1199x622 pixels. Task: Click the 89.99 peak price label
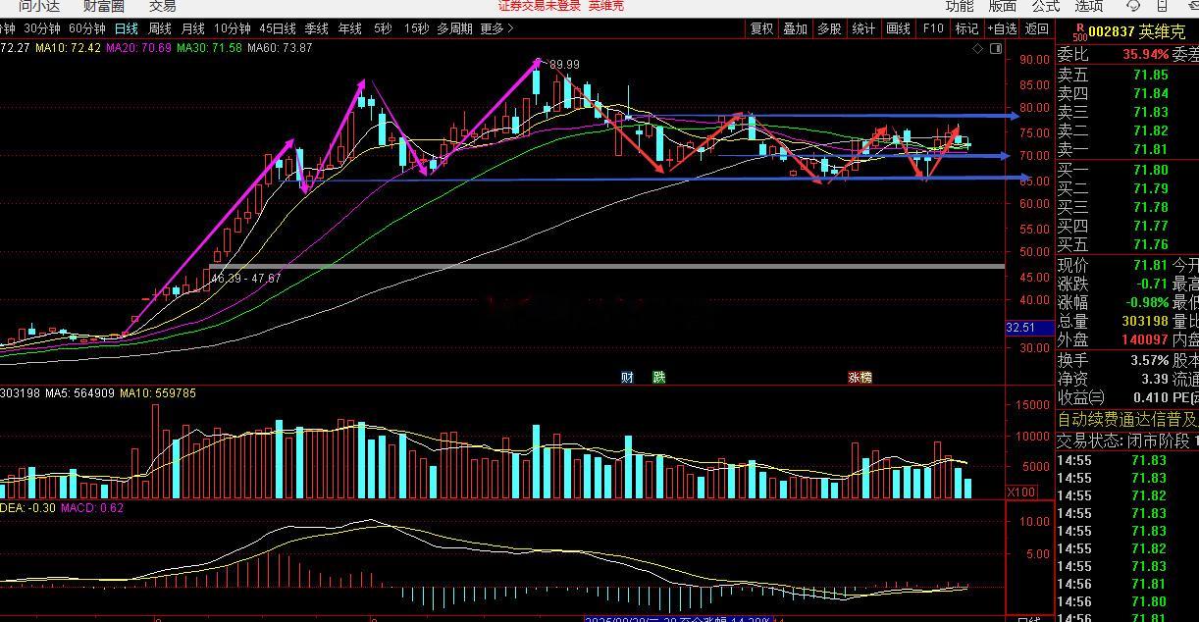564,65
